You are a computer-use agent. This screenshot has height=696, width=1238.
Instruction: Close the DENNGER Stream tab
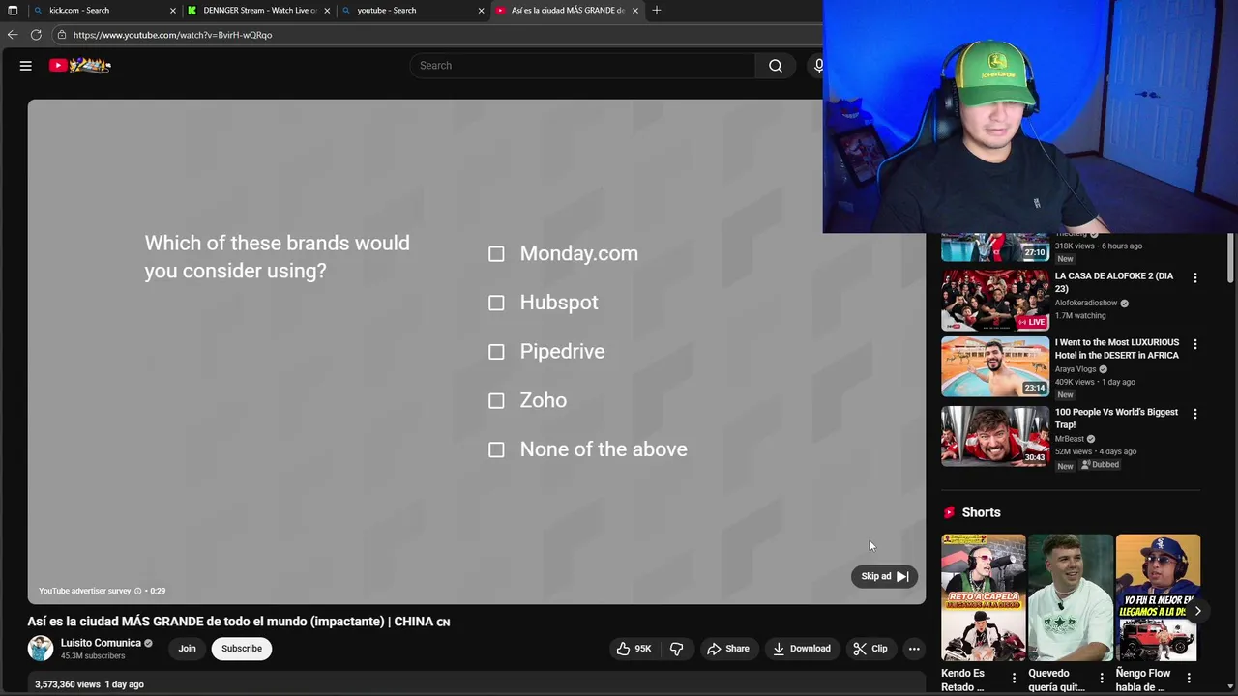(327, 11)
